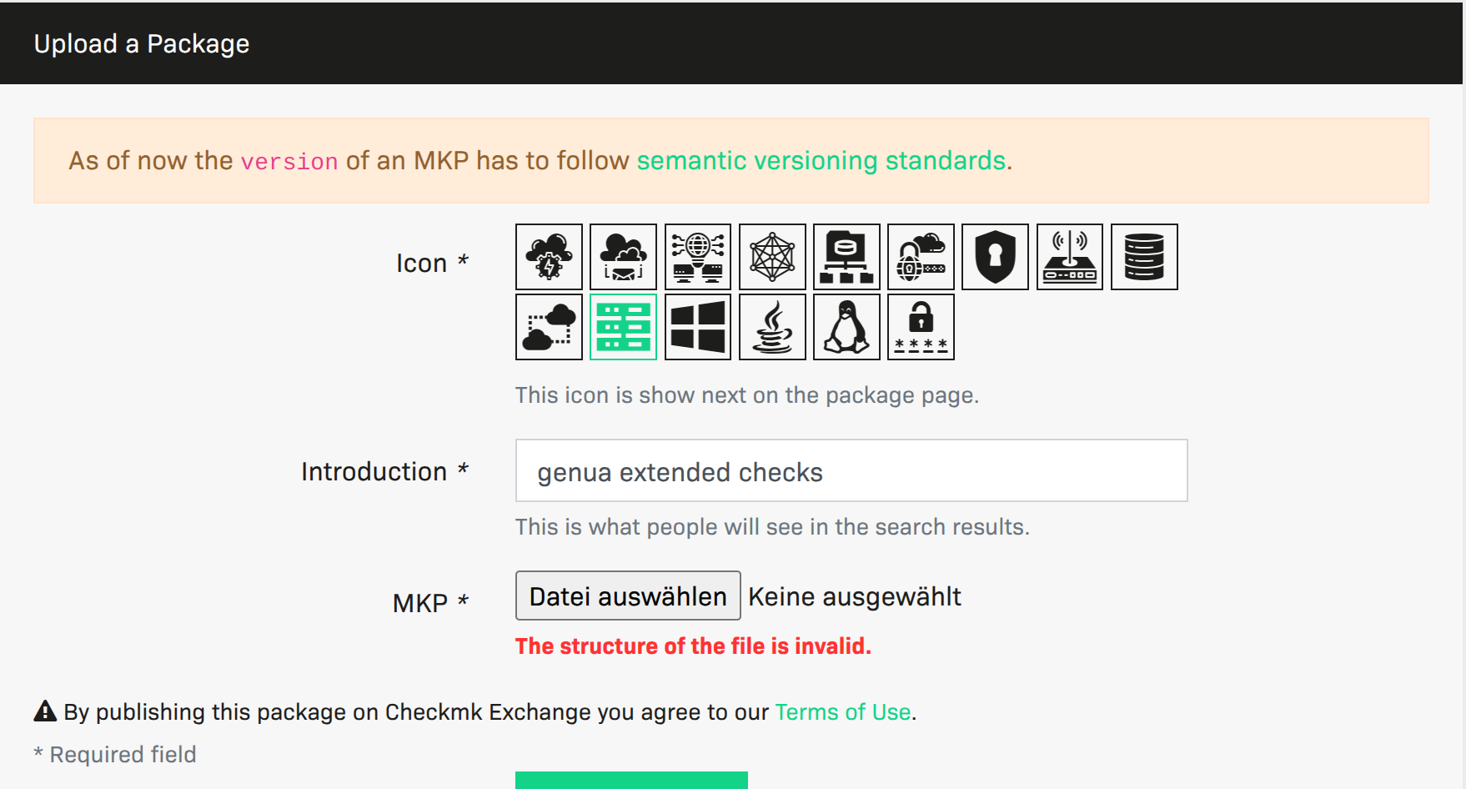Select the wireless router antenna icon
Viewport: 1466px width, 789px height.
(1070, 257)
